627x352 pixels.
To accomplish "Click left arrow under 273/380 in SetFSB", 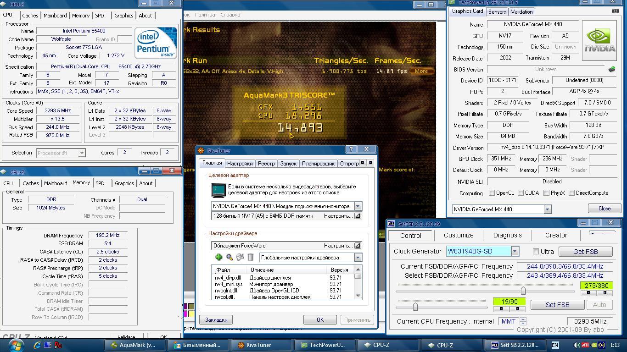I will (588, 292).
